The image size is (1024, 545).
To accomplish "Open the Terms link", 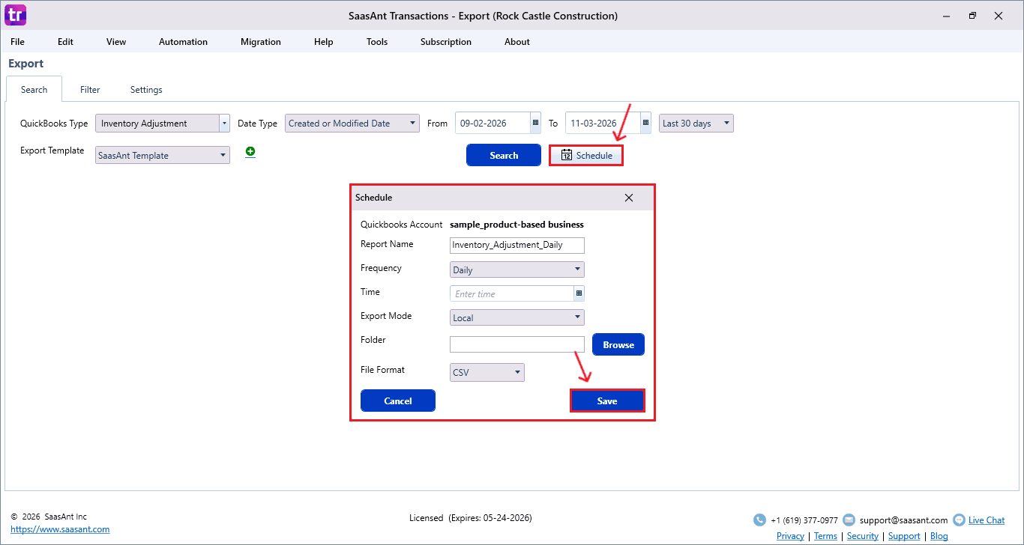I will 825,536.
